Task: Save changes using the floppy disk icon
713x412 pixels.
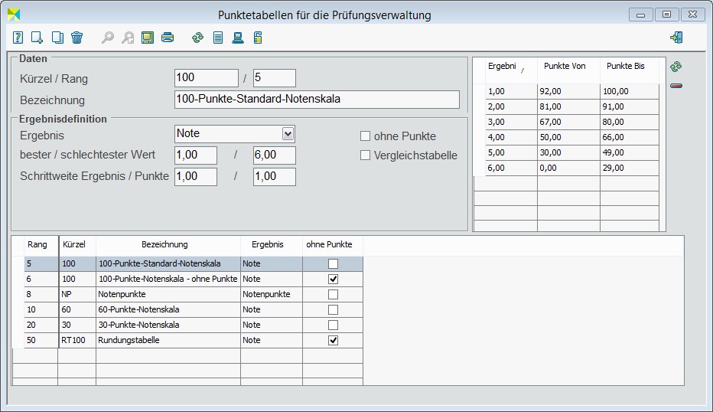Action: click(148, 38)
